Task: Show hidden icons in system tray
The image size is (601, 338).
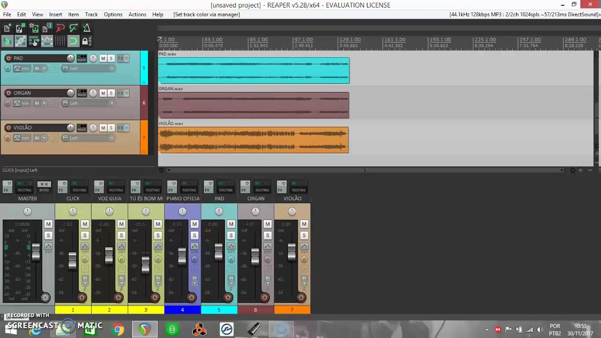Action: point(487,330)
